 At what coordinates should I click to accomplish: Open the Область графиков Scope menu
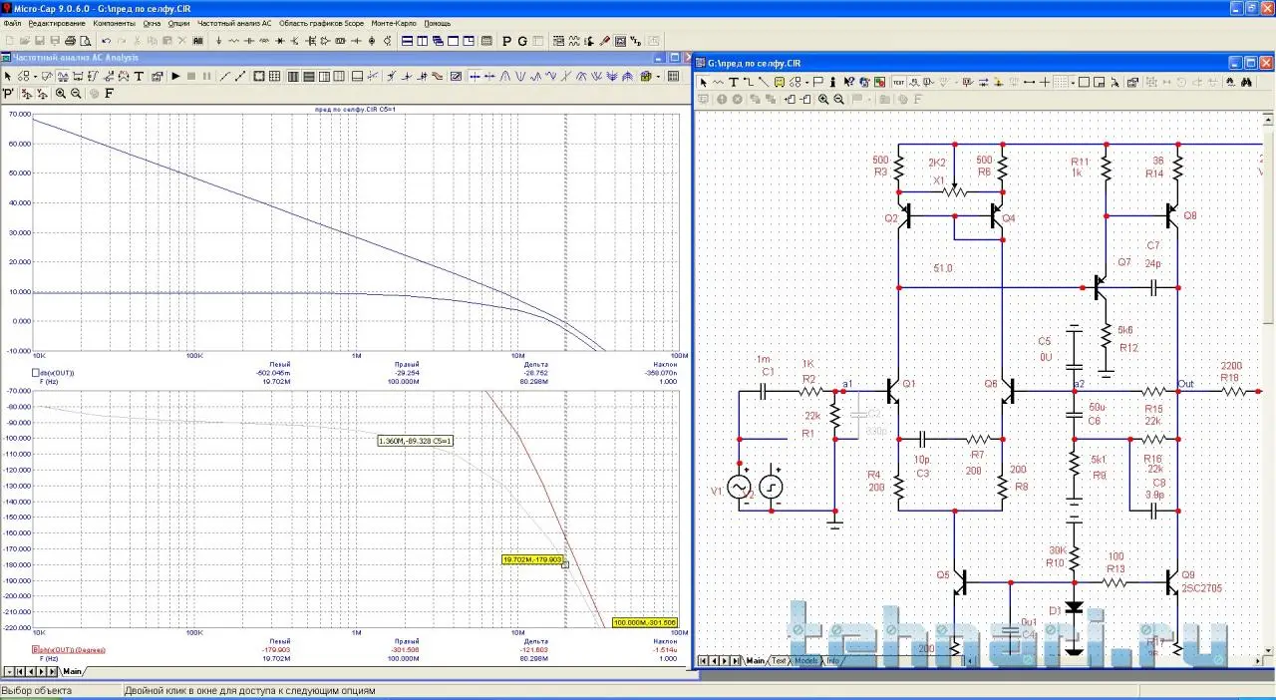click(321, 22)
